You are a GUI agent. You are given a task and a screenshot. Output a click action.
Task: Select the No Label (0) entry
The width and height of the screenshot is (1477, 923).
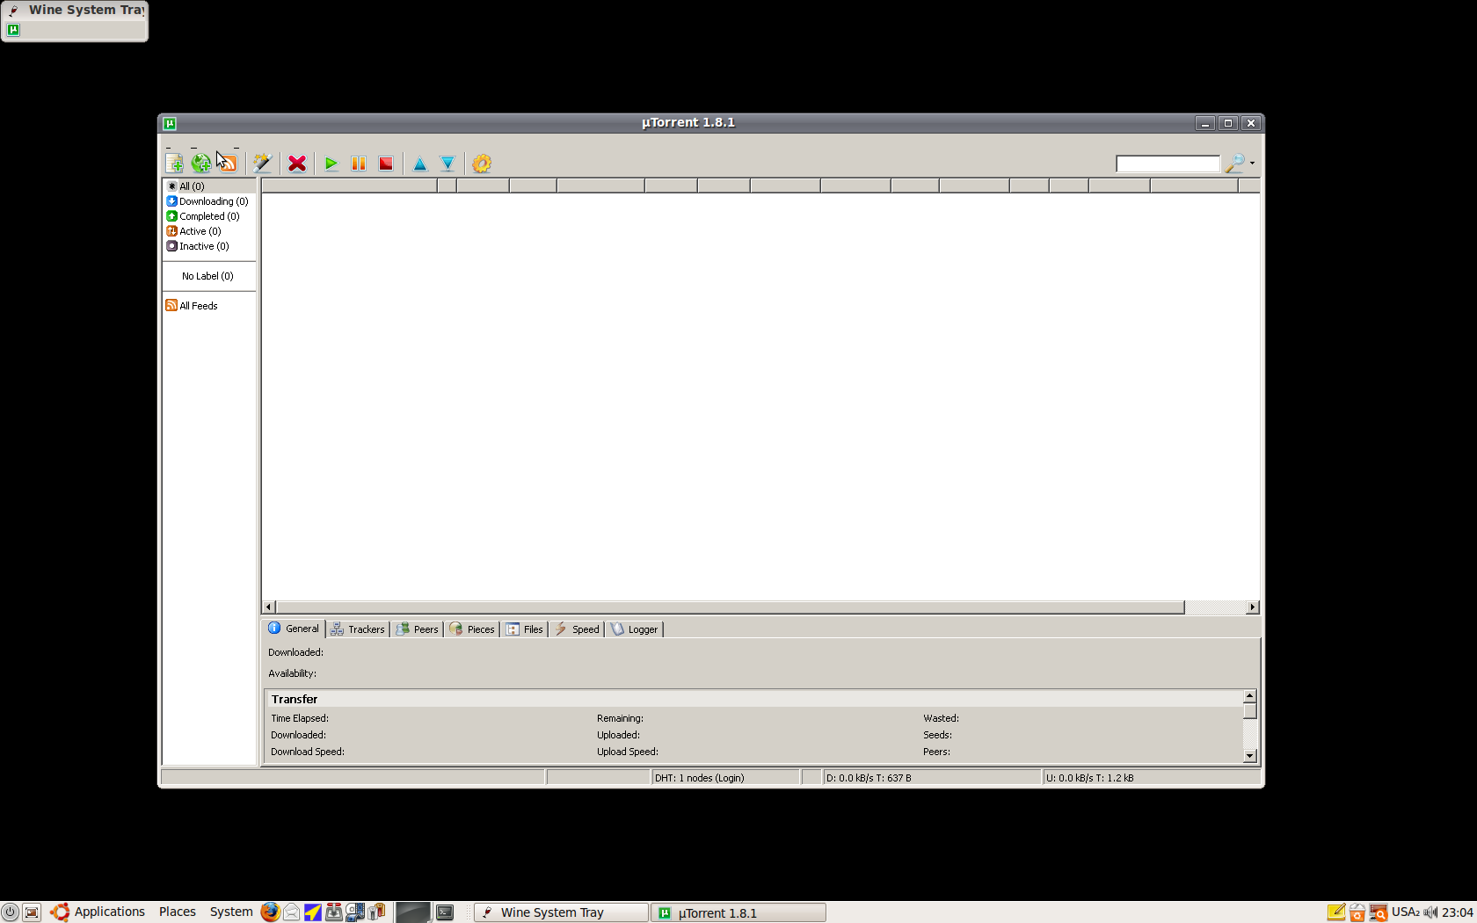pyautogui.click(x=209, y=276)
